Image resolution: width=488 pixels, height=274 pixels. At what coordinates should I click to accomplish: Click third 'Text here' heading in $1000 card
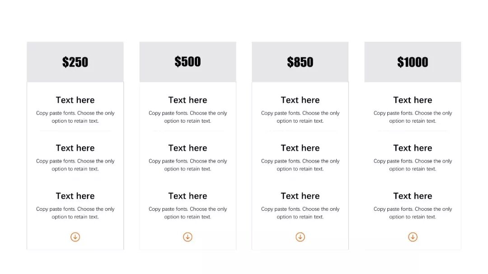tap(413, 196)
